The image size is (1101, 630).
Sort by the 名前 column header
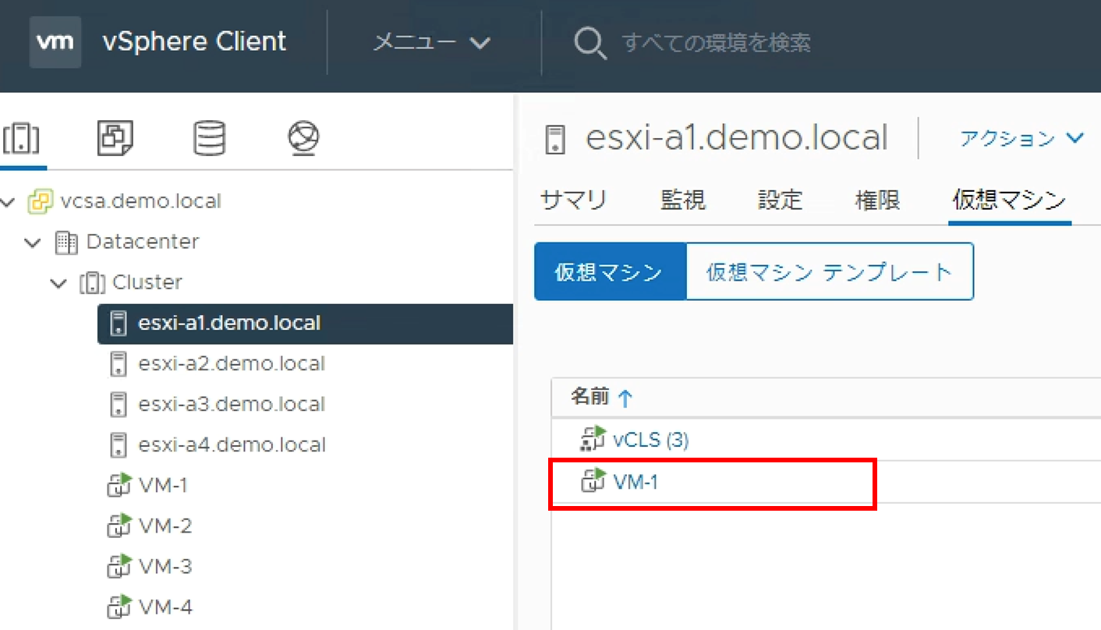(589, 397)
